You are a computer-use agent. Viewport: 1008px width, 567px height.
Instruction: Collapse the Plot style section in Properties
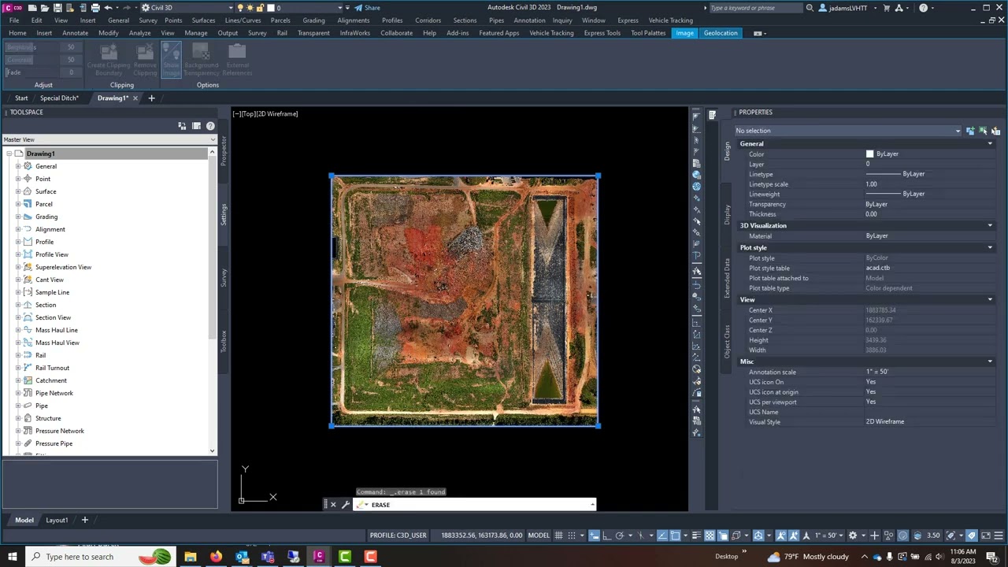(990, 247)
